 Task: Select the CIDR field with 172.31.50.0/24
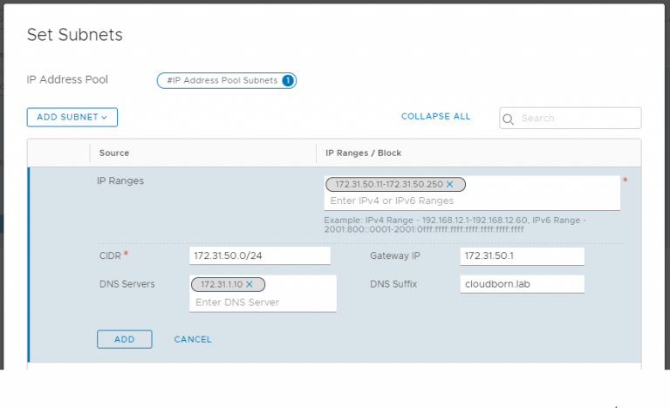pyautogui.click(x=259, y=255)
